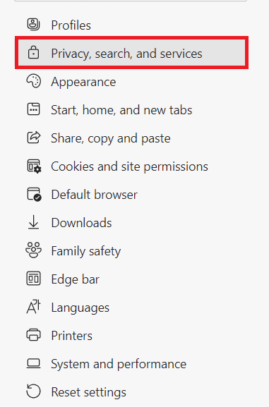Click the Languages letter icon
This screenshot has width=269, height=407.
pyautogui.click(x=33, y=307)
